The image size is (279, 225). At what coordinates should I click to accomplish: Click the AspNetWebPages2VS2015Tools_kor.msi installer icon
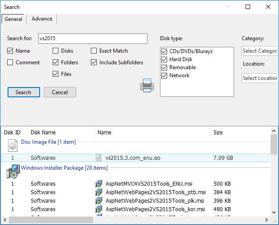point(99,209)
